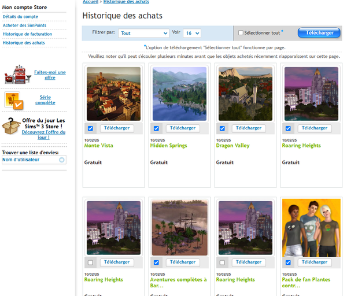Open the Voir dropdown showing 16
347x296 pixels.
coord(192,33)
